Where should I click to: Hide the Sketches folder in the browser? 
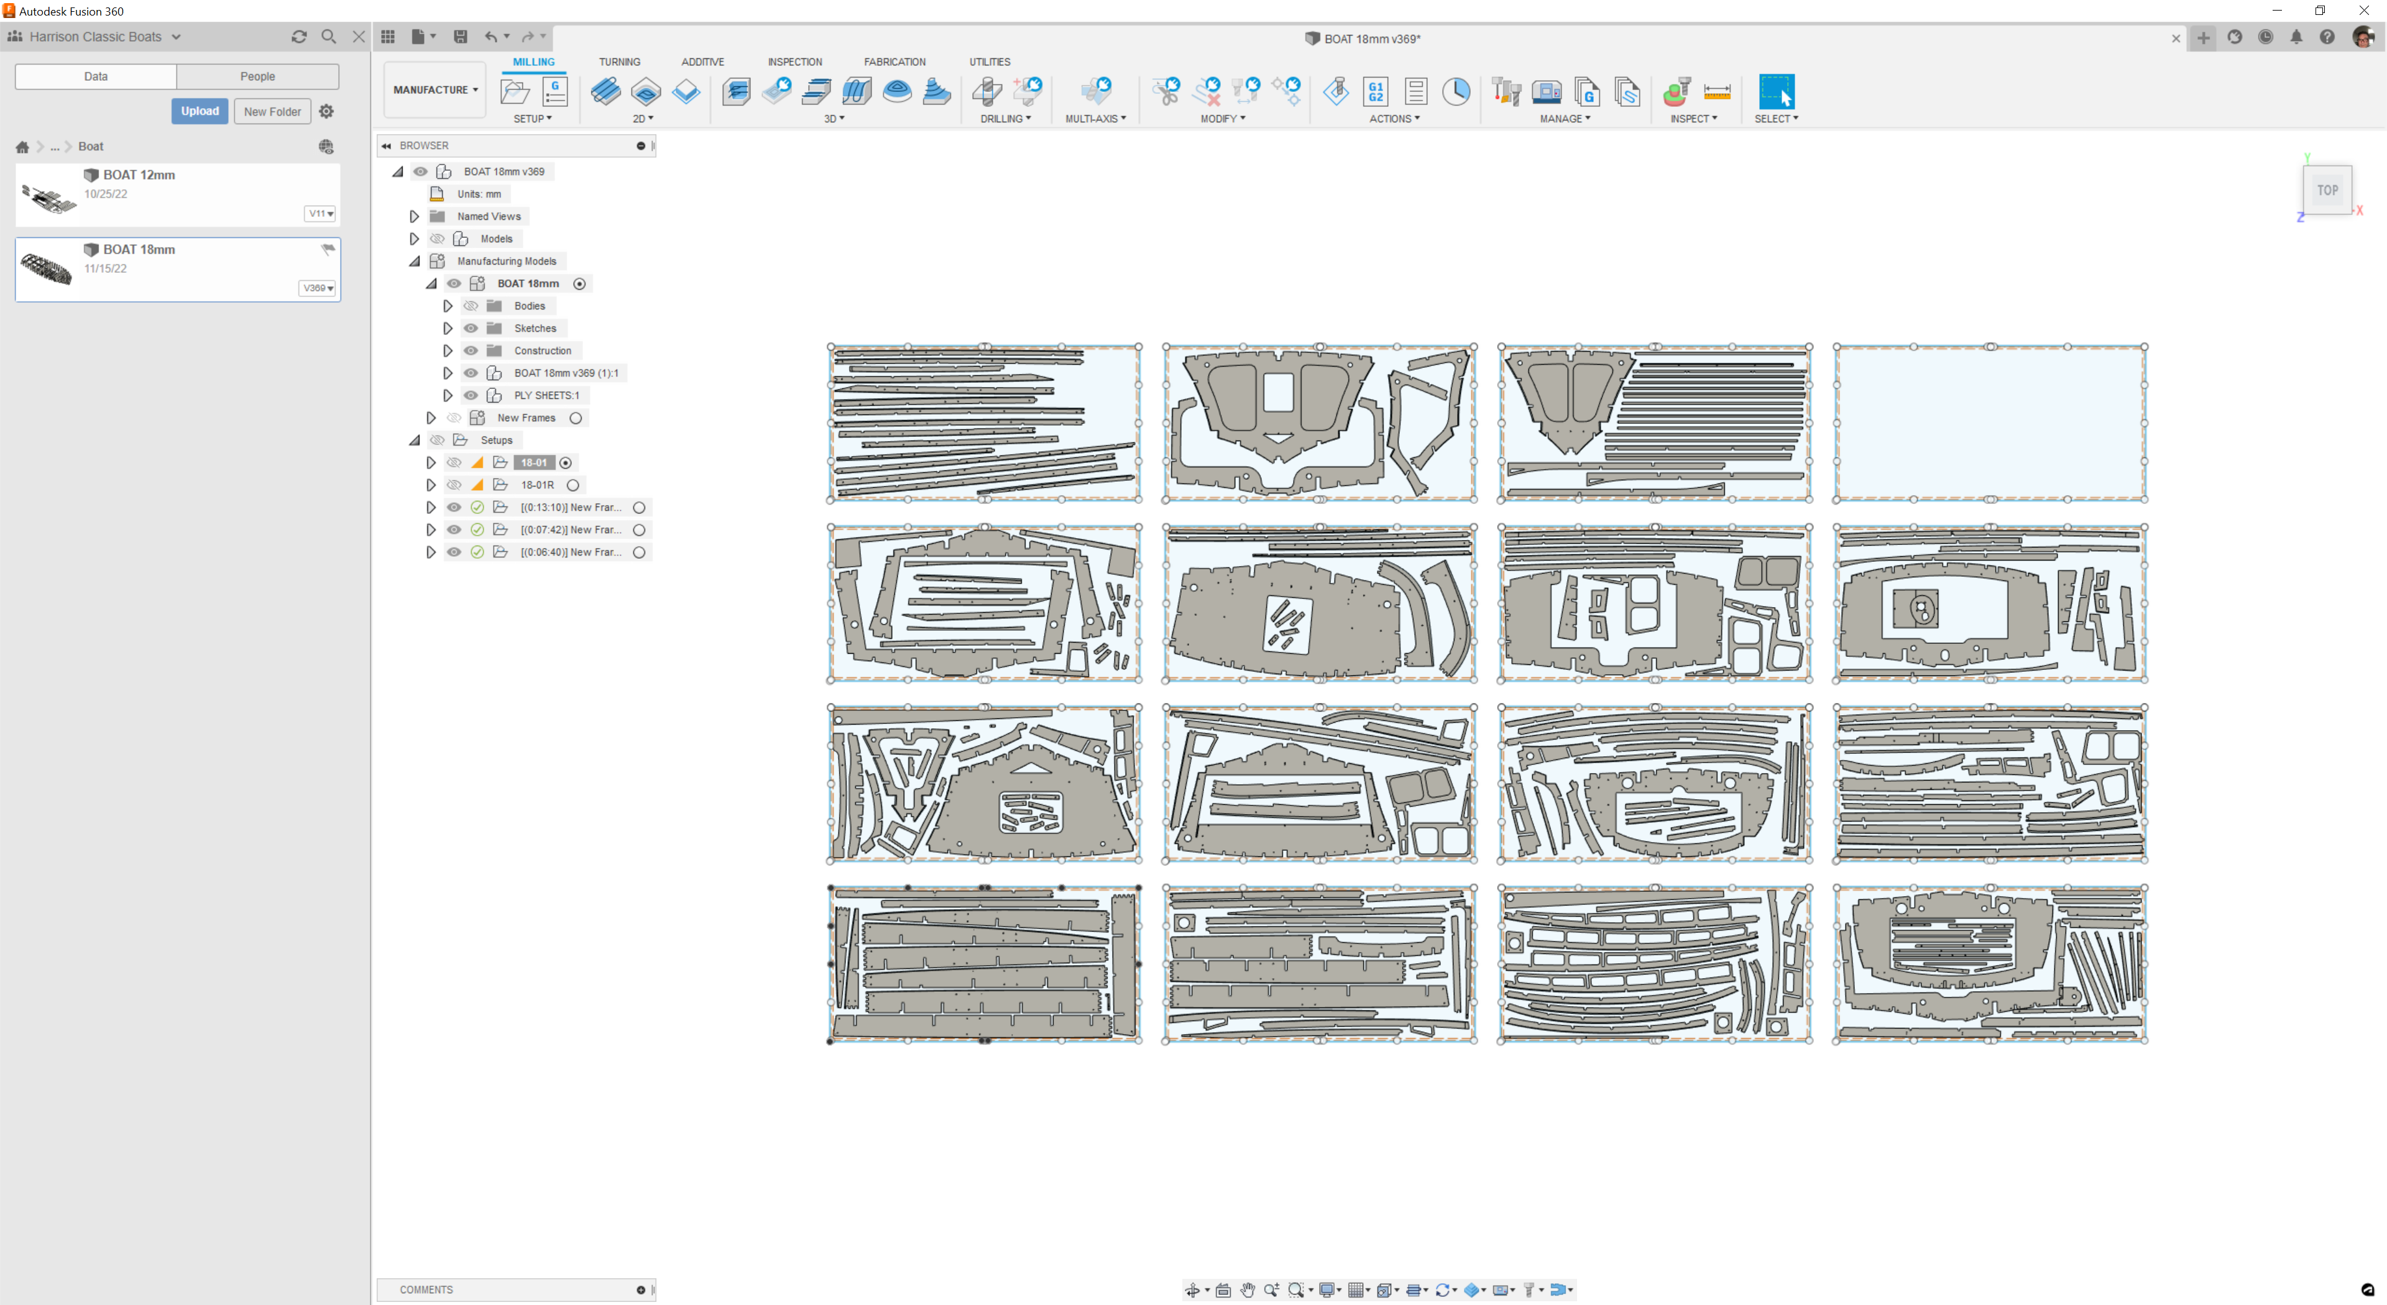[x=471, y=328]
